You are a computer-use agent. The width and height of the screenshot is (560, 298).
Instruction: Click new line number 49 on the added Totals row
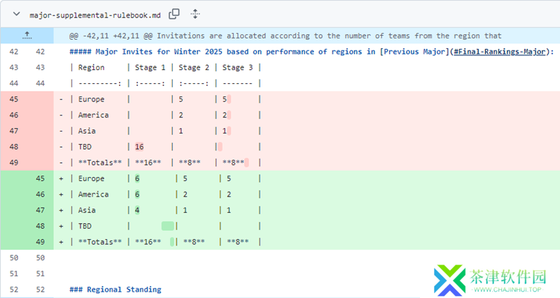click(41, 242)
